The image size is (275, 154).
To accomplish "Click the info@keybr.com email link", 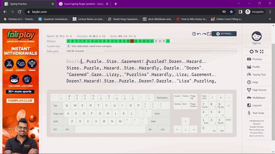I will click(x=257, y=121).
